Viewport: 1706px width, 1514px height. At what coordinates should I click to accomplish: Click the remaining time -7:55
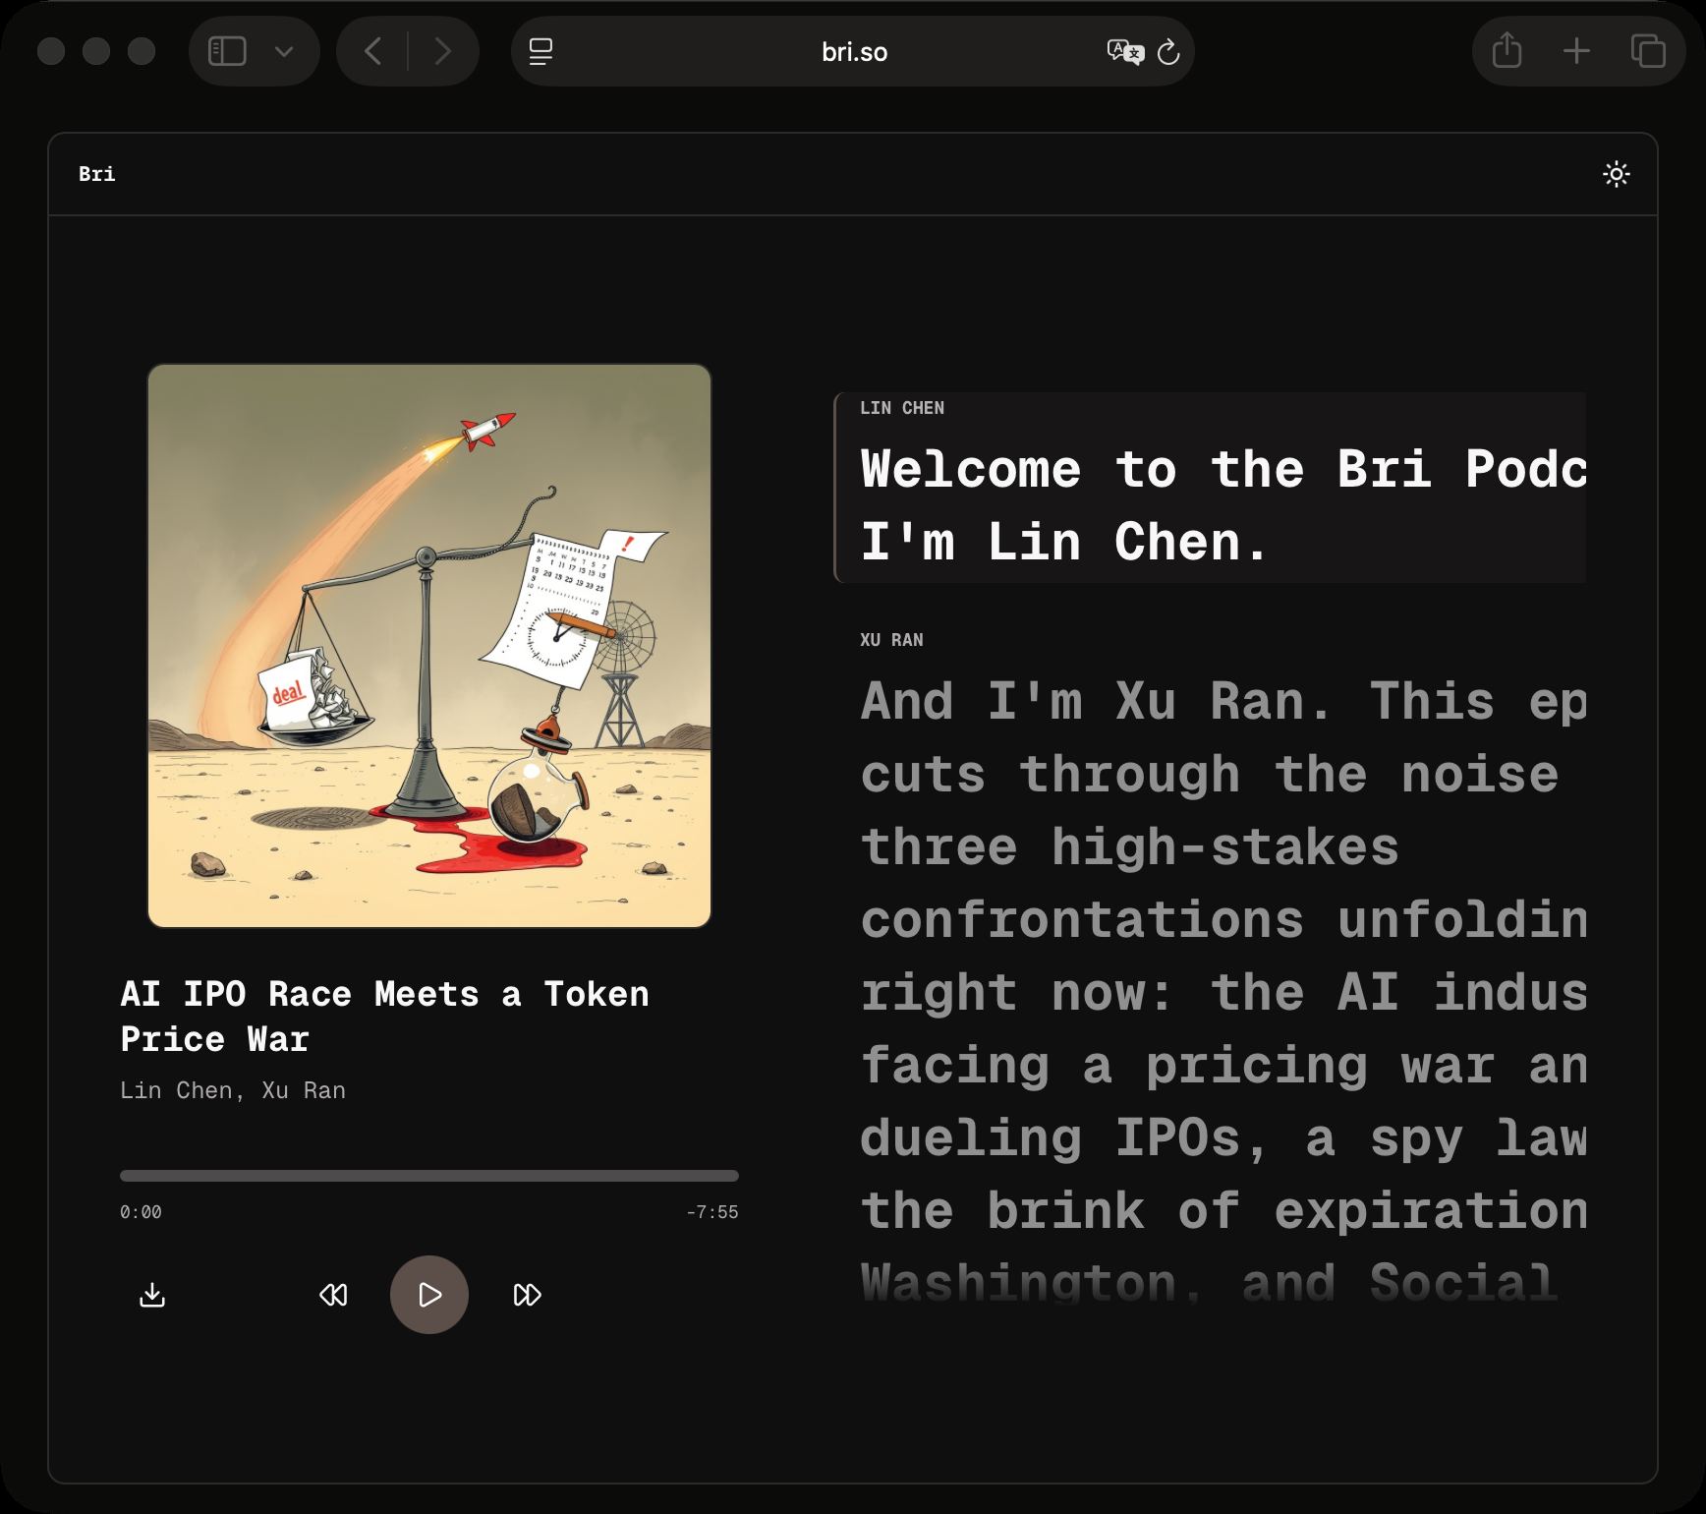click(712, 1212)
